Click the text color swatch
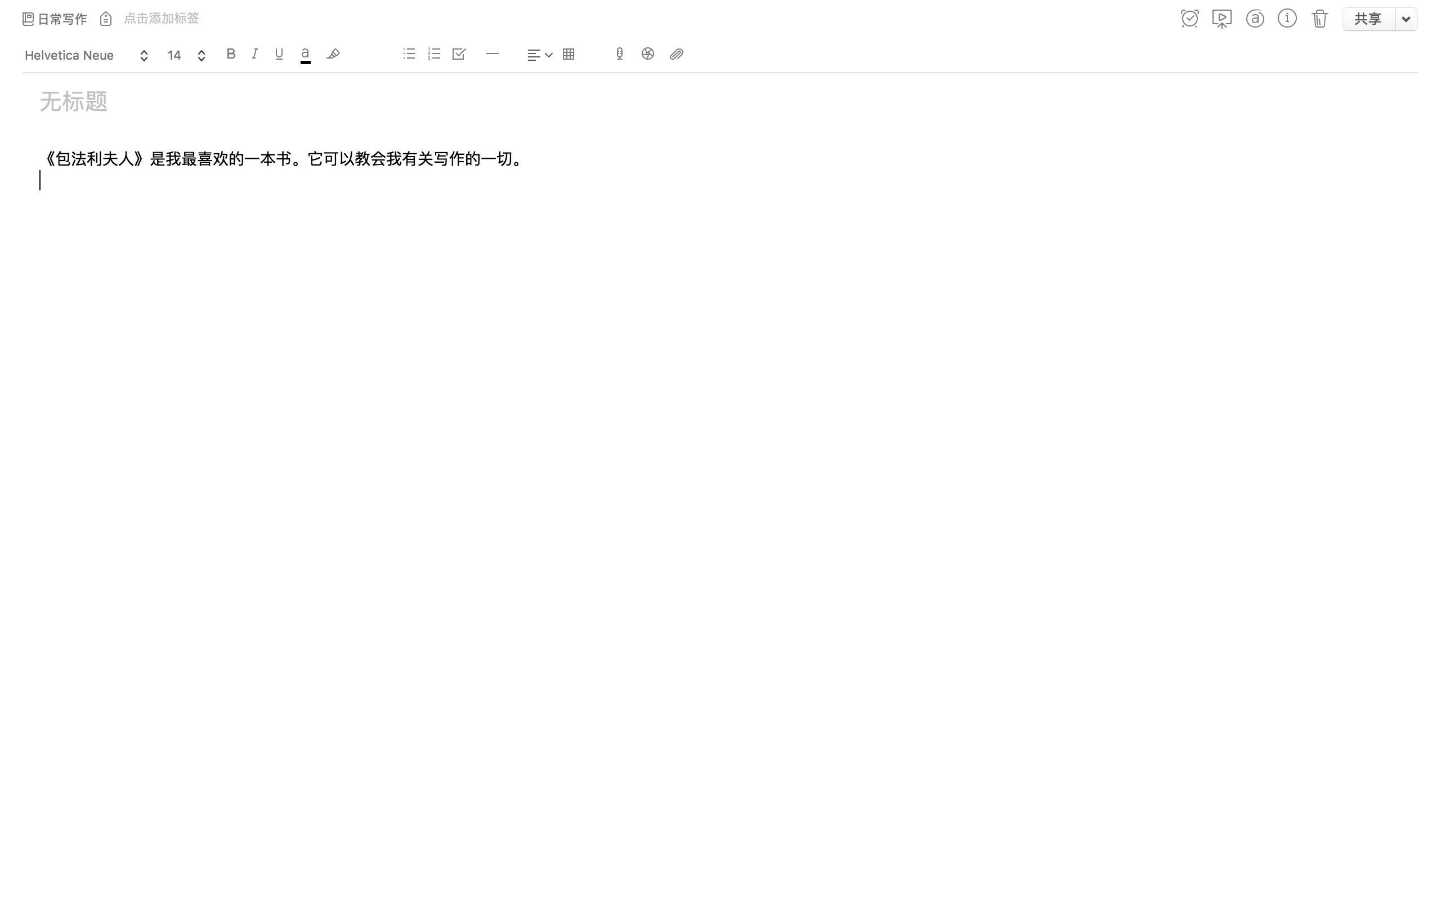 305,55
